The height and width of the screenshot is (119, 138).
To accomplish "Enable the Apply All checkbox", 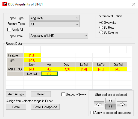I will click(x=9, y=30).
